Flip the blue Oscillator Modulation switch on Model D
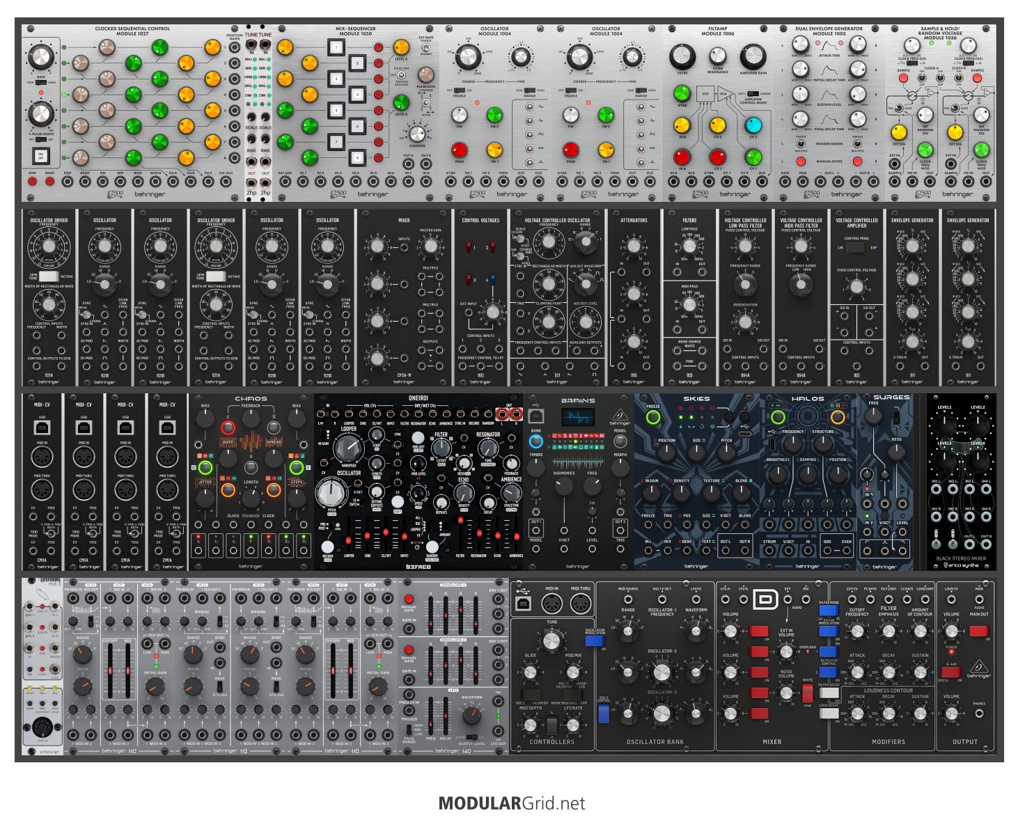The width and height of the screenshot is (1025, 818). [595, 640]
